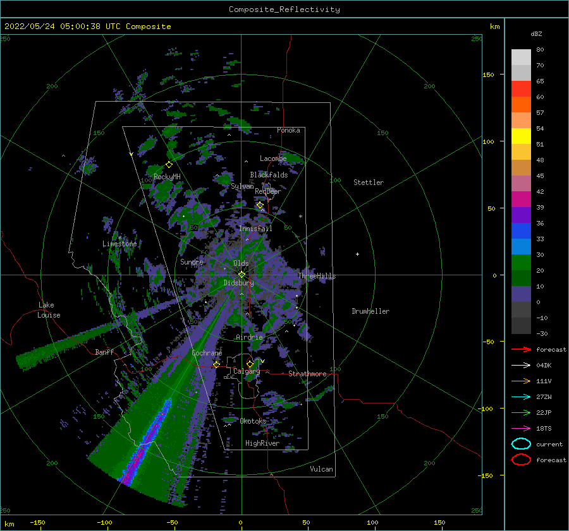The image size is (569, 531).
Task: Click the Airdrie city label
Action: (249, 337)
